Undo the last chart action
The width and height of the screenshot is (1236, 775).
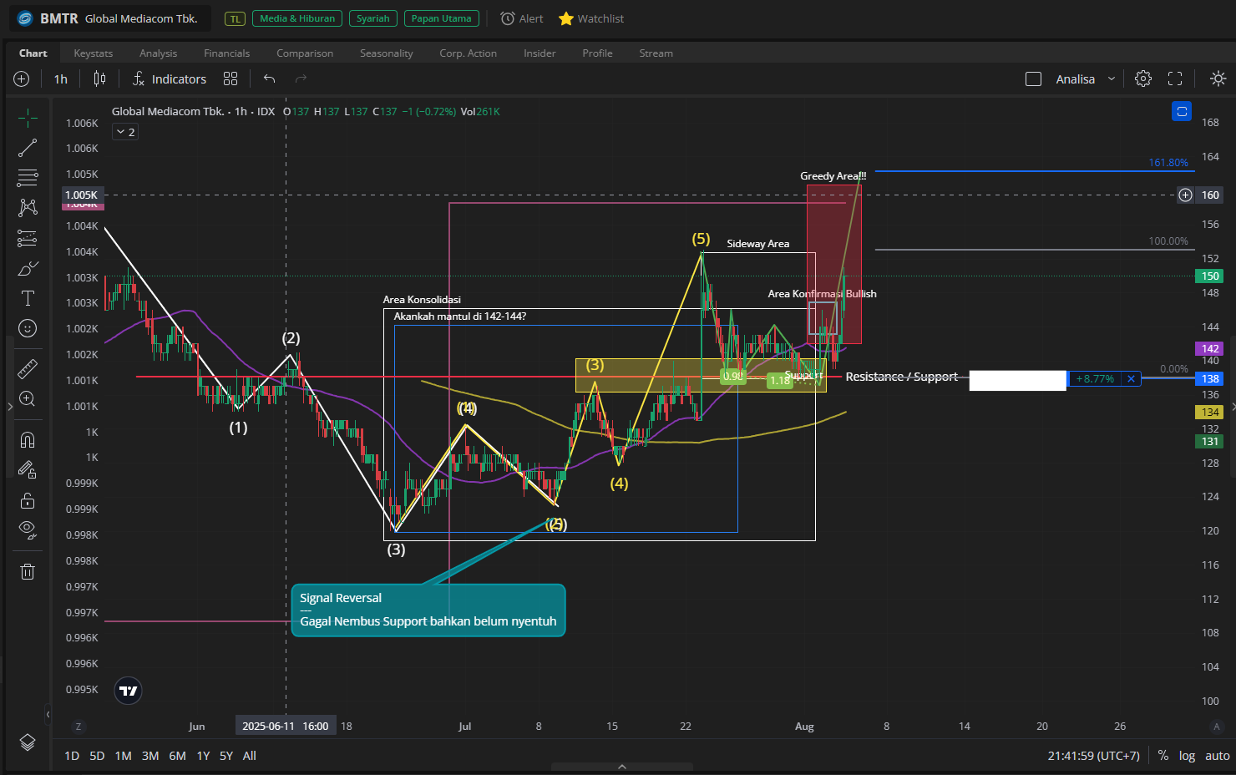point(269,79)
